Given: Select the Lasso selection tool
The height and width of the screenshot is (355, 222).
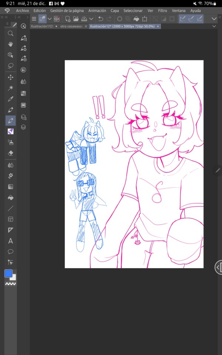Looking at the screenshot, I should (10, 66).
